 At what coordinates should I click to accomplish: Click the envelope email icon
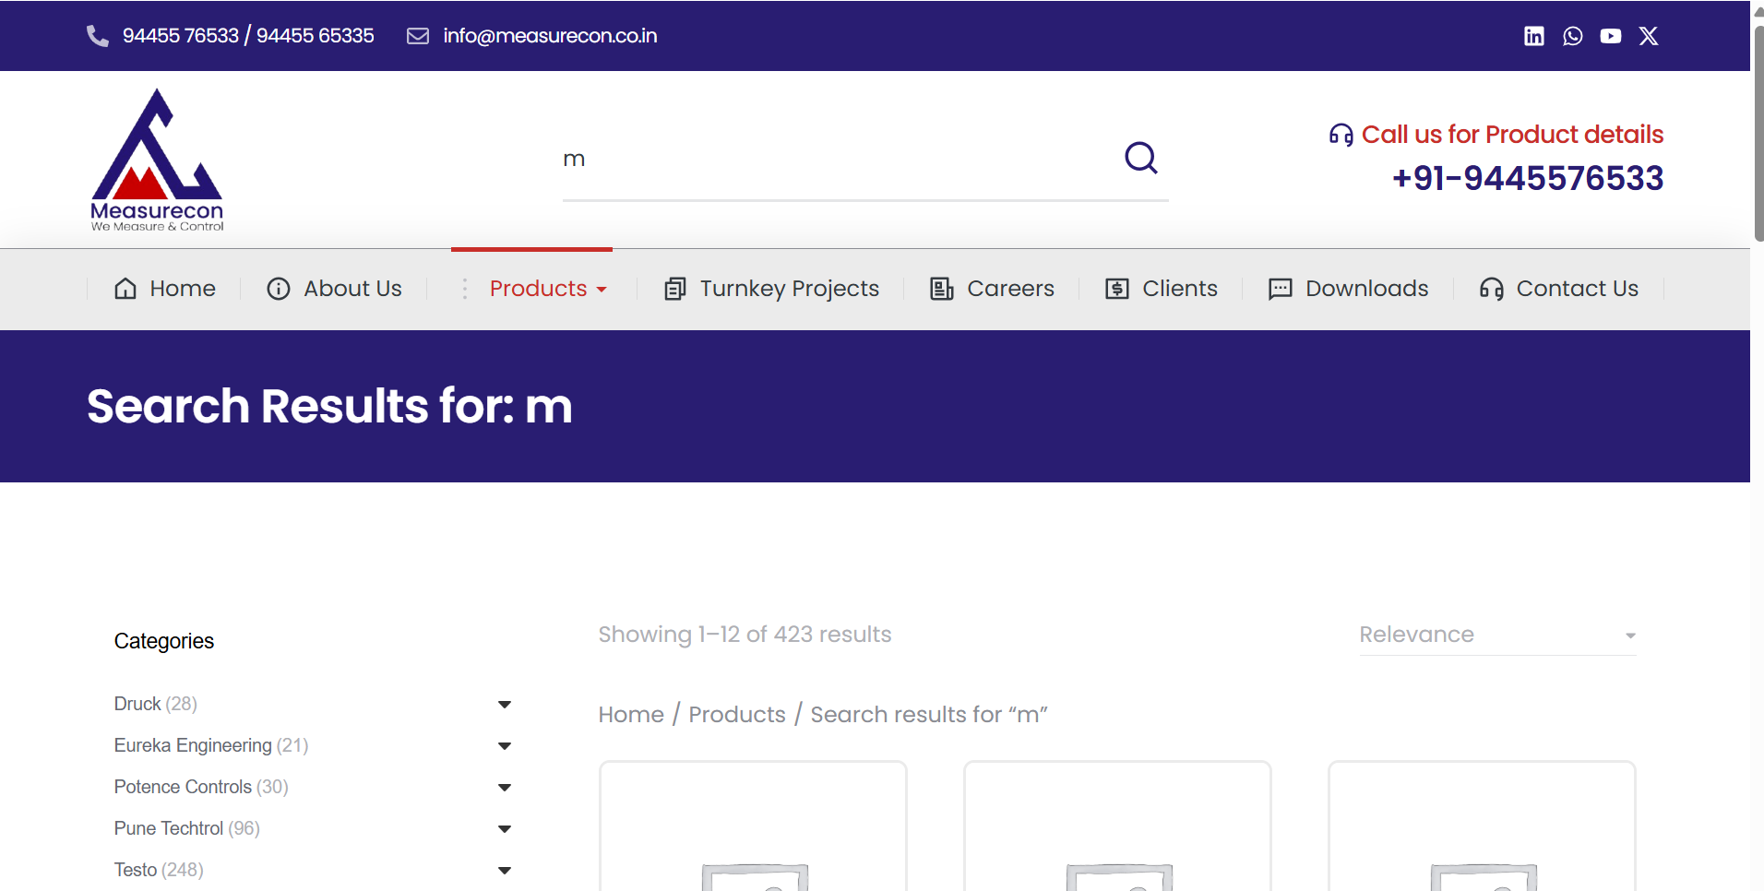(x=418, y=36)
